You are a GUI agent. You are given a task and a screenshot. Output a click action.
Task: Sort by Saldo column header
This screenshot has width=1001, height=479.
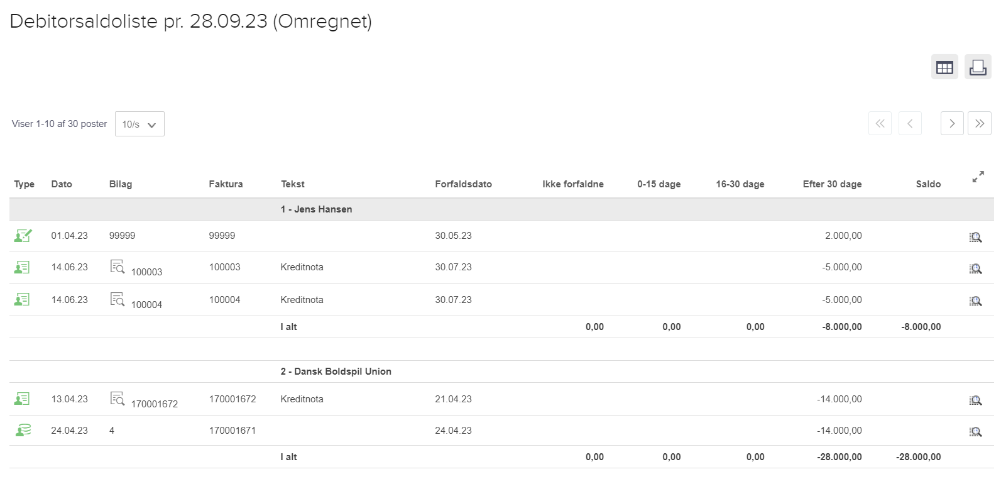pyautogui.click(x=927, y=184)
